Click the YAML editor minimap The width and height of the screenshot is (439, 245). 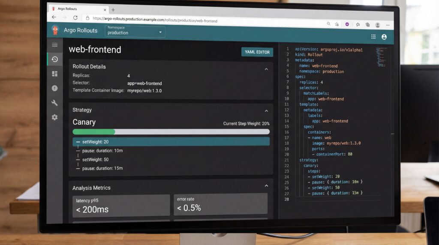pos(381,57)
